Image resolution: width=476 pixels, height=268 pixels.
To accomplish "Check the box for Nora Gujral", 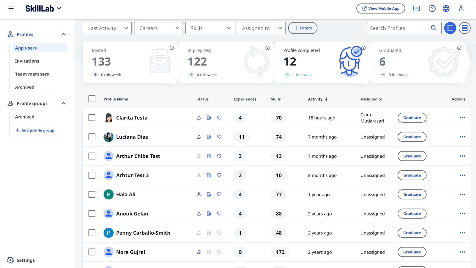I will pyautogui.click(x=92, y=252).
